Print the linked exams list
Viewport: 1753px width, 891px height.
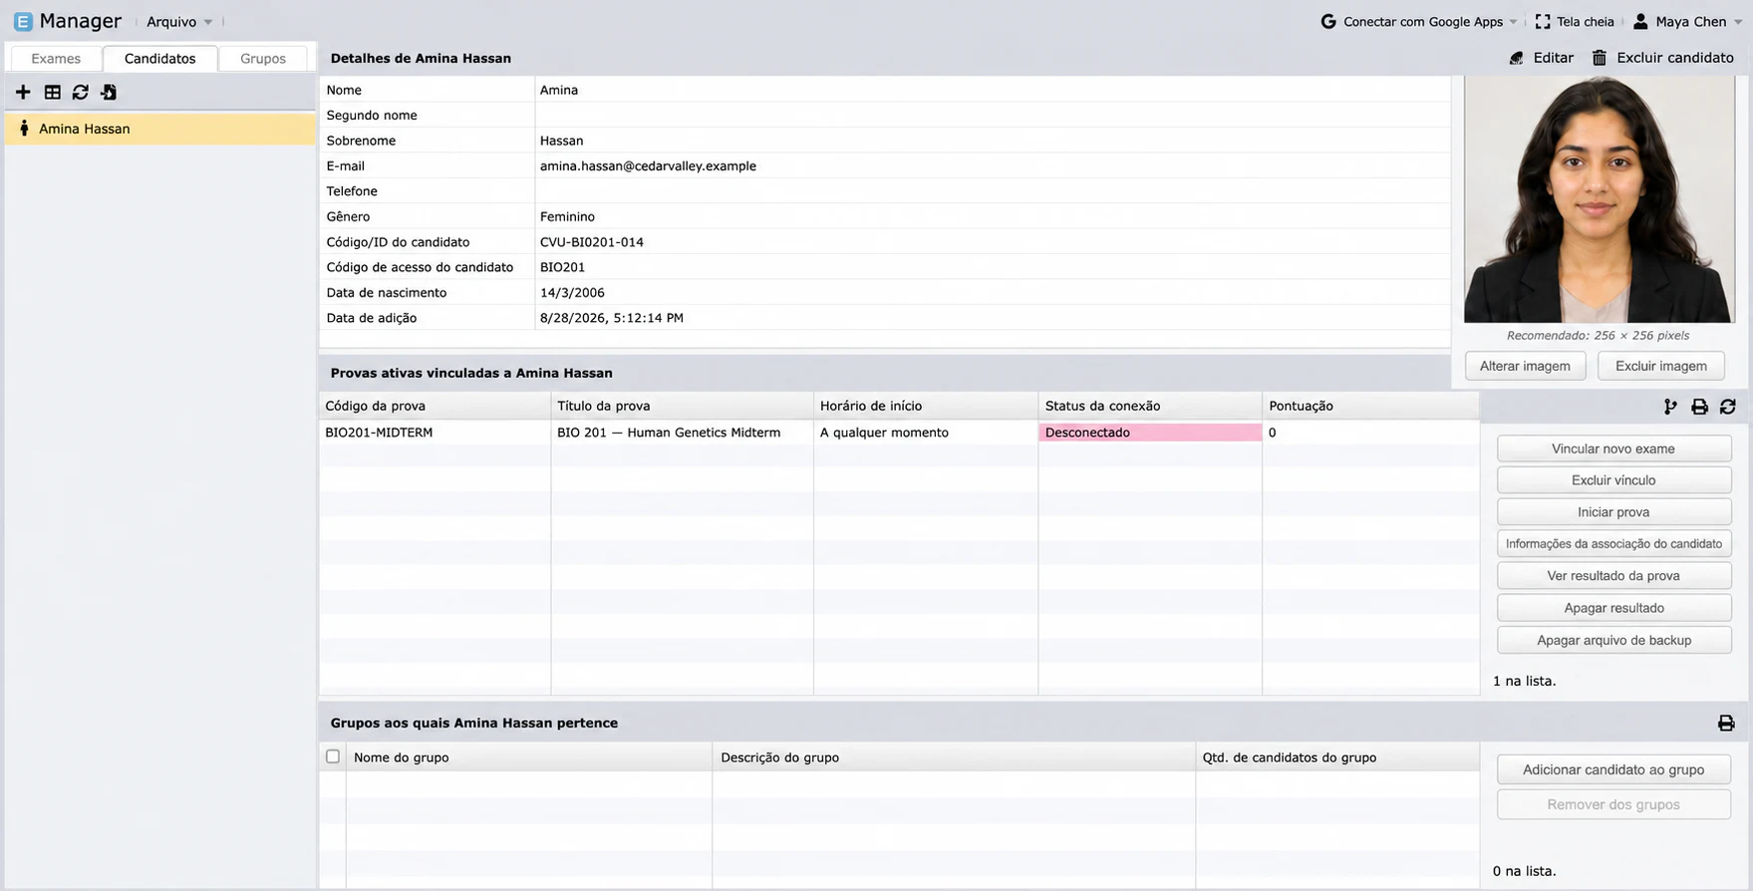click(x=1699, y=407)
